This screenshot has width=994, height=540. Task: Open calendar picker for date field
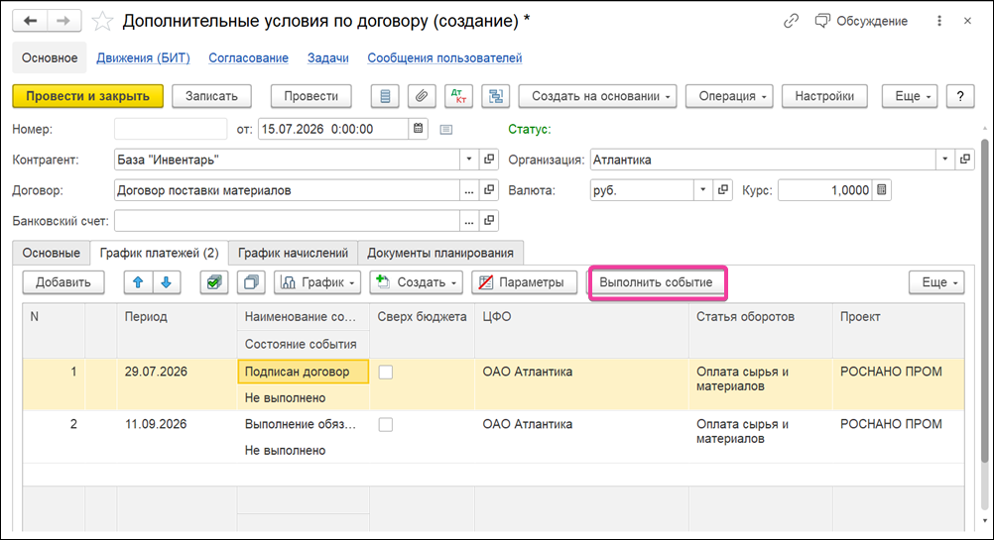(x=419, y=129)
